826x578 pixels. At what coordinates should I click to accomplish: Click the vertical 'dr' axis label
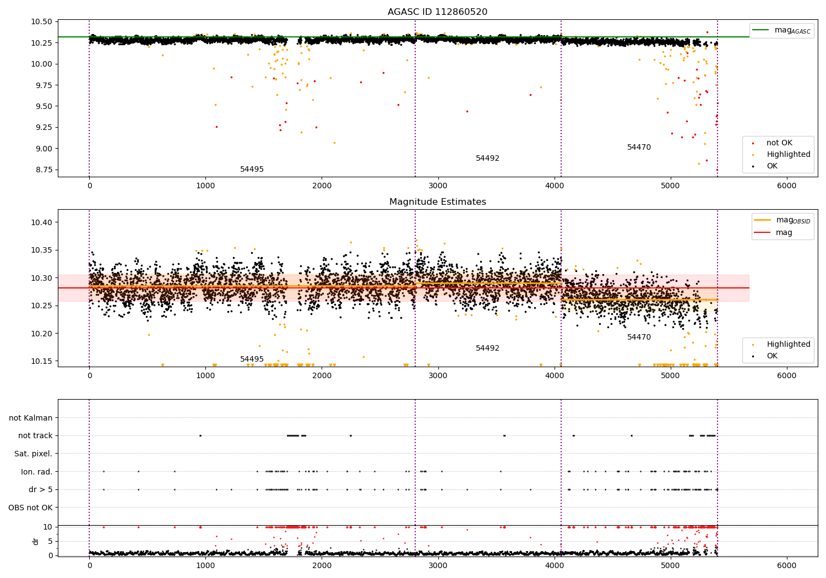tap(36, 541)
